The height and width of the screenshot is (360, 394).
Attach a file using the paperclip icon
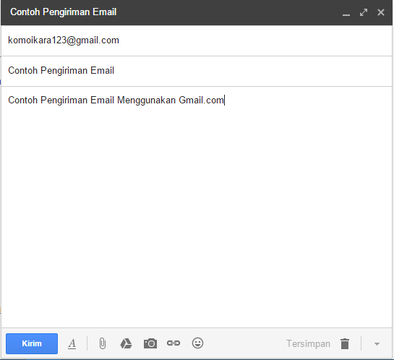[102, 343]
